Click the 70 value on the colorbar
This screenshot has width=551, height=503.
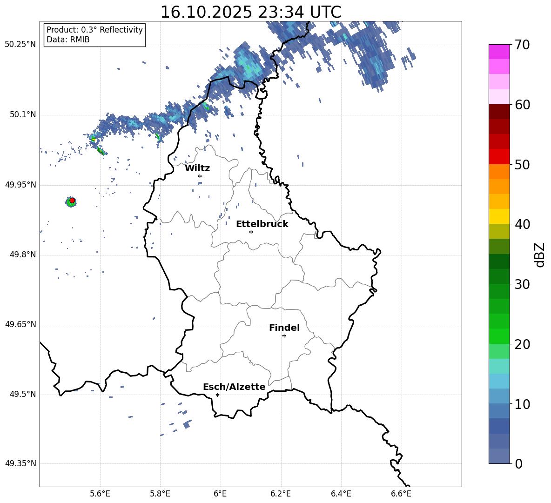click(x=522, y=45)
